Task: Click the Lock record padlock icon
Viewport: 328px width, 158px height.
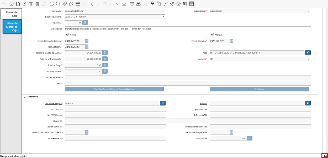Action: (152, 4)
